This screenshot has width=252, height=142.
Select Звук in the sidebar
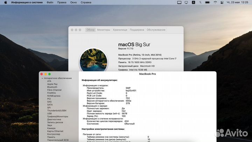(50, 125)
